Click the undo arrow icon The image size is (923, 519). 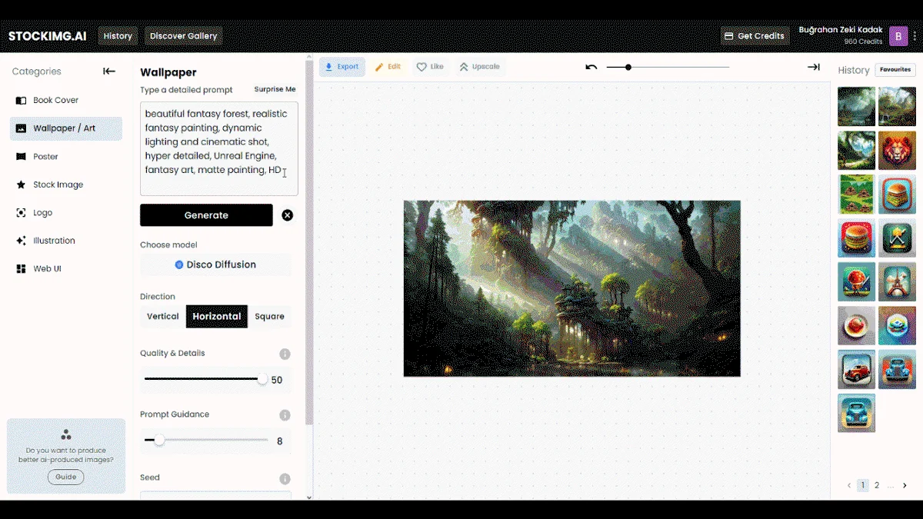tap(591, 67)
